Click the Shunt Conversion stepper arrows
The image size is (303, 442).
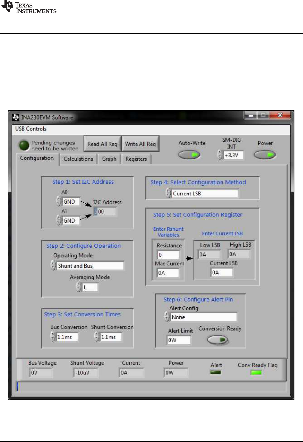[x=97, y=337]
